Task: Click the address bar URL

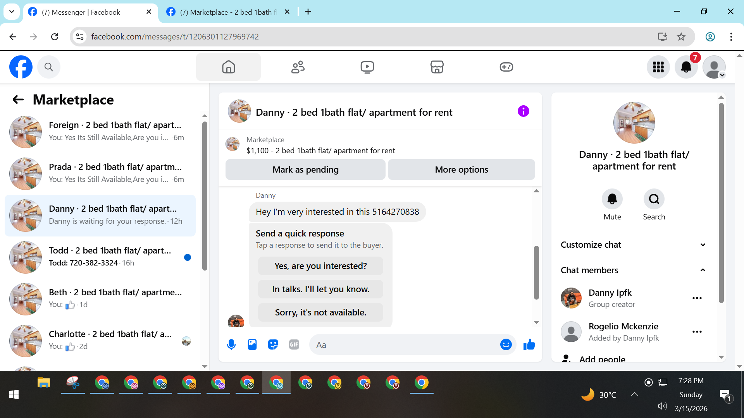Action: point(175,37)
